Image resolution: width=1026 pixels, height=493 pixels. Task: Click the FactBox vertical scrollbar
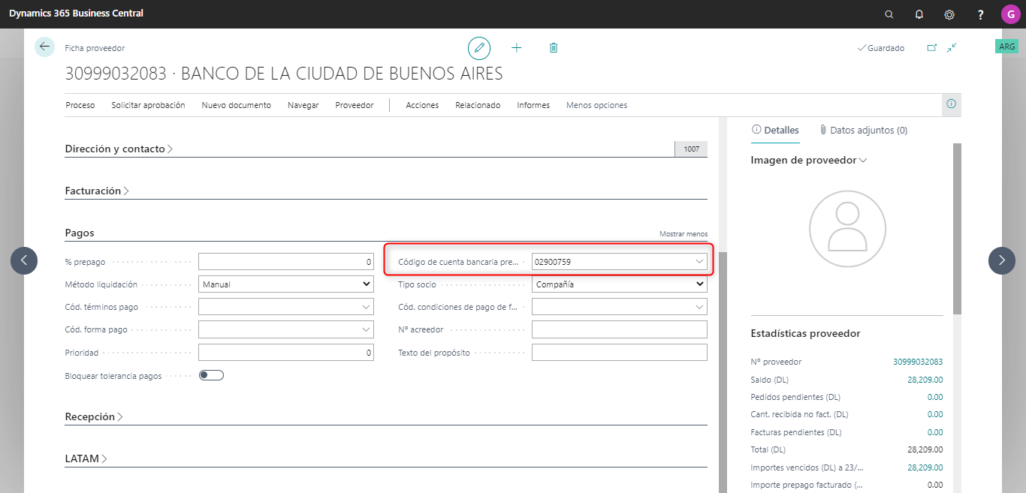pyautogui.click(x=957, y=229)
